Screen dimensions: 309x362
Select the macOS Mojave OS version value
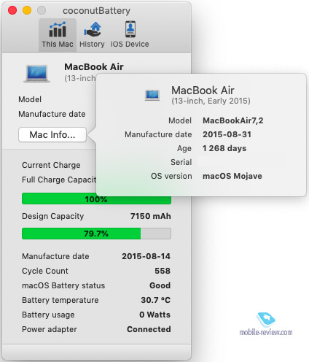point(232,176)
